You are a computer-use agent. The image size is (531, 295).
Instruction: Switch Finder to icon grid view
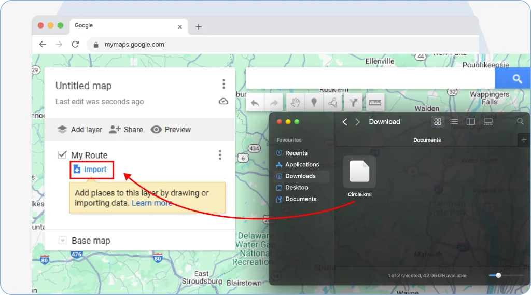[438, 122]
